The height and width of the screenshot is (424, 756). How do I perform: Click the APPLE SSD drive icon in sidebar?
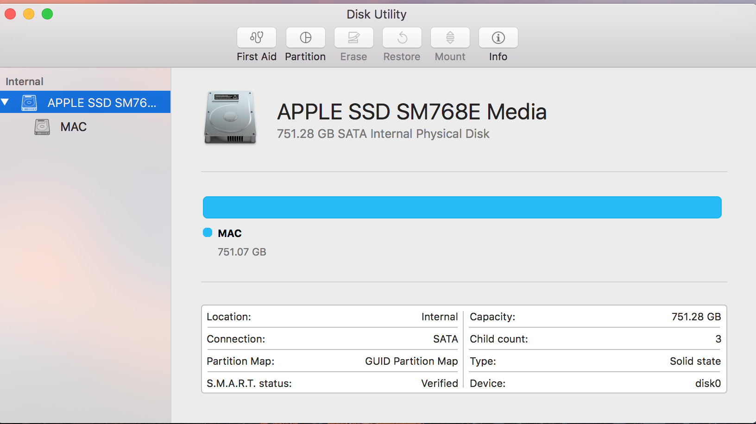pos(29,102)
